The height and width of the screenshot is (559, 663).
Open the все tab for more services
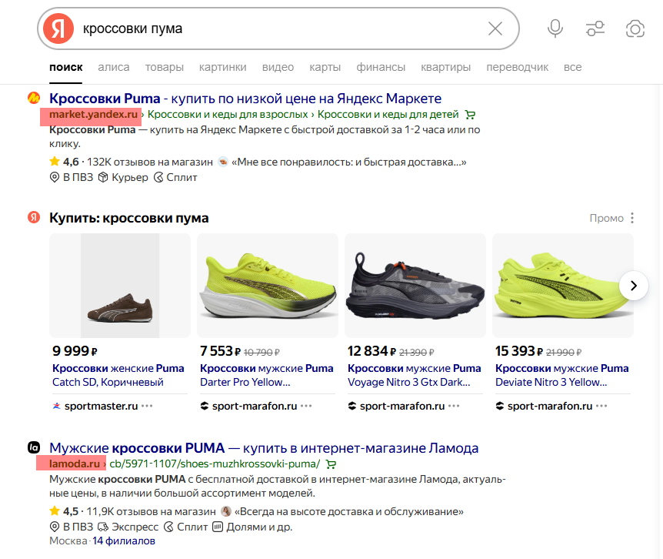pyautogui.click(x=572, y=67)
